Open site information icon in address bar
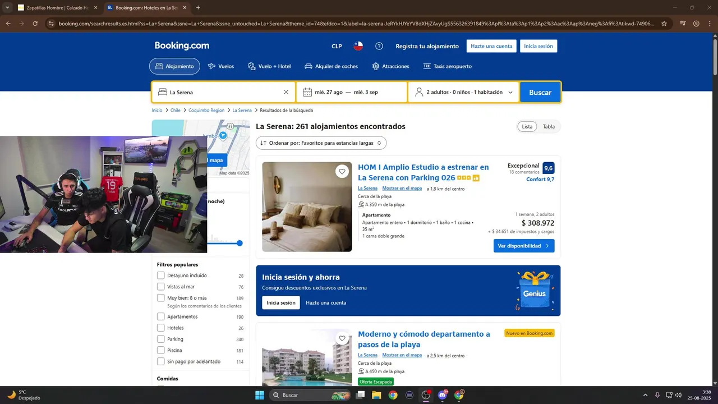 pyautogui.click(x=51, y=24)
